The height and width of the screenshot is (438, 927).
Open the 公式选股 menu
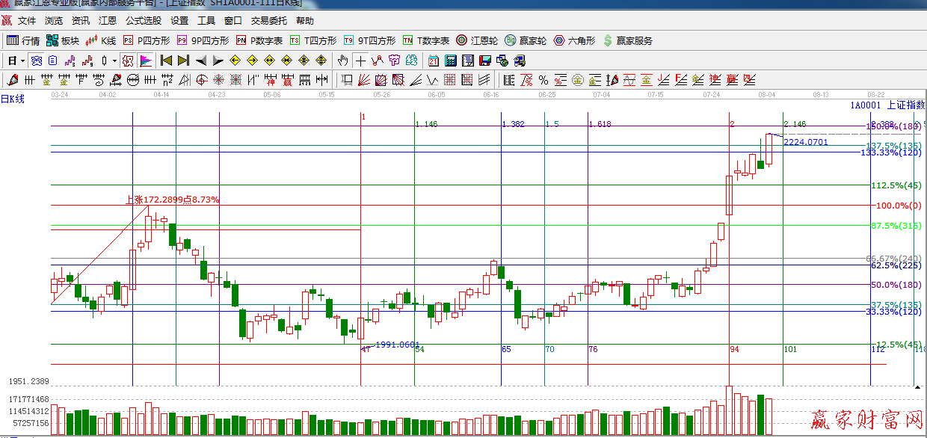pos(144,21)
